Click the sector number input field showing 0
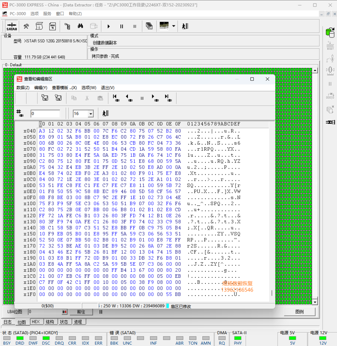 click(x=45, y=114)
